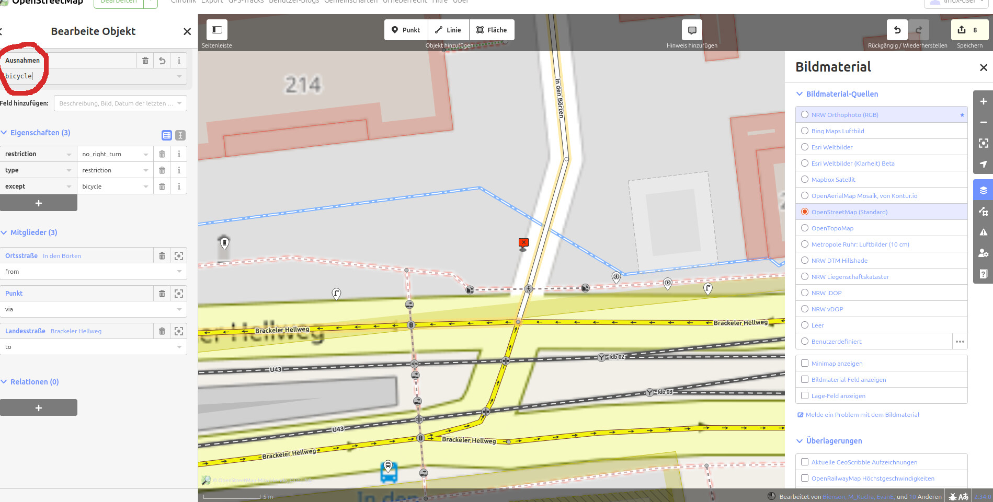Click the geolocate arrow icon

click(983, 164)
